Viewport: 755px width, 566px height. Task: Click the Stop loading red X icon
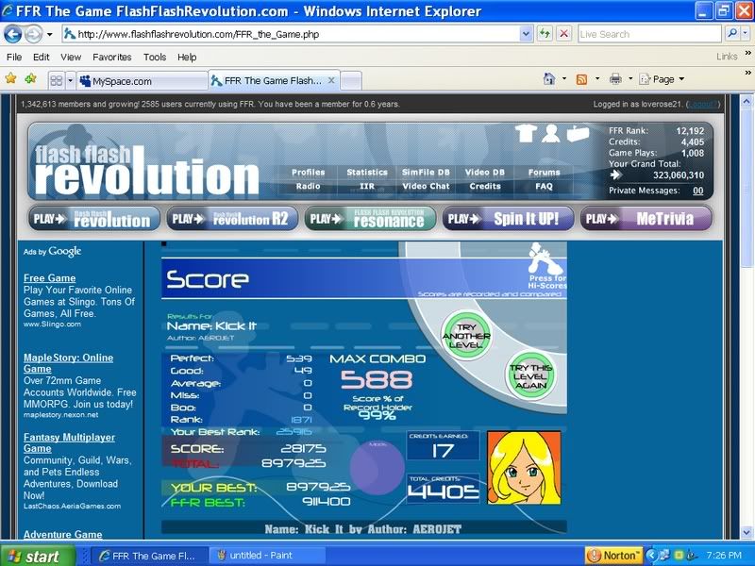[563, 34]
